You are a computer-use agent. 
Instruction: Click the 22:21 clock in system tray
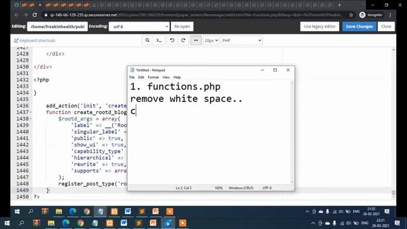[x=380, y=223]
